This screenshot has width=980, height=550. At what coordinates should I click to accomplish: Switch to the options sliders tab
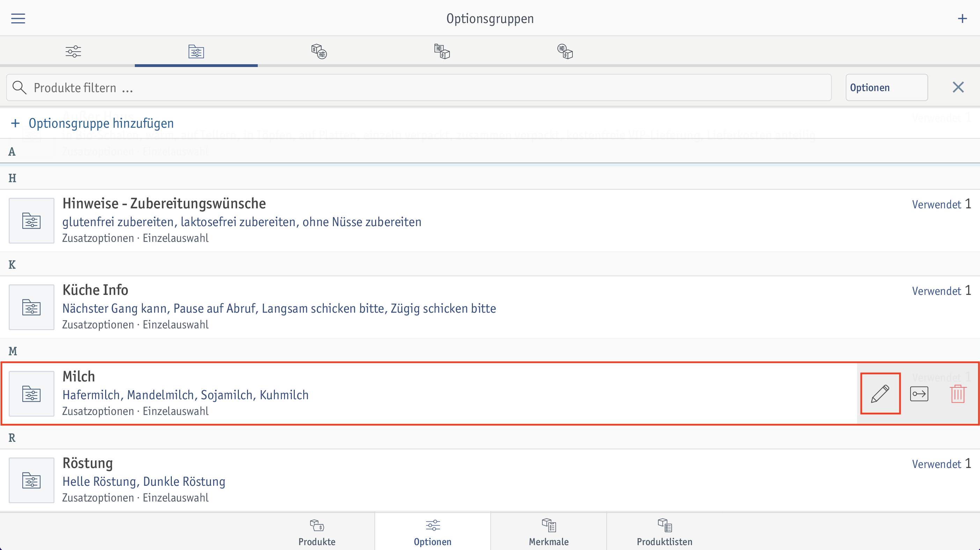tap(73, 51)
